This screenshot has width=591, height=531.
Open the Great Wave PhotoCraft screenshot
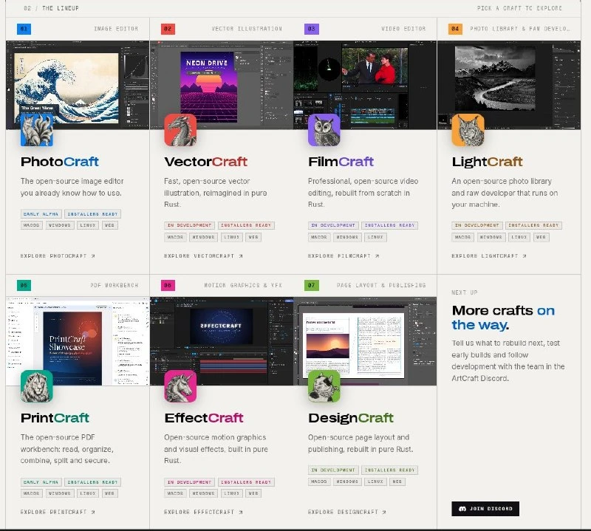tap(78, 85)
